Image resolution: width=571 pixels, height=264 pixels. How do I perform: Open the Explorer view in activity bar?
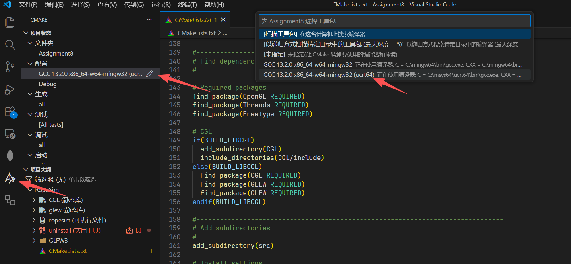10,23
